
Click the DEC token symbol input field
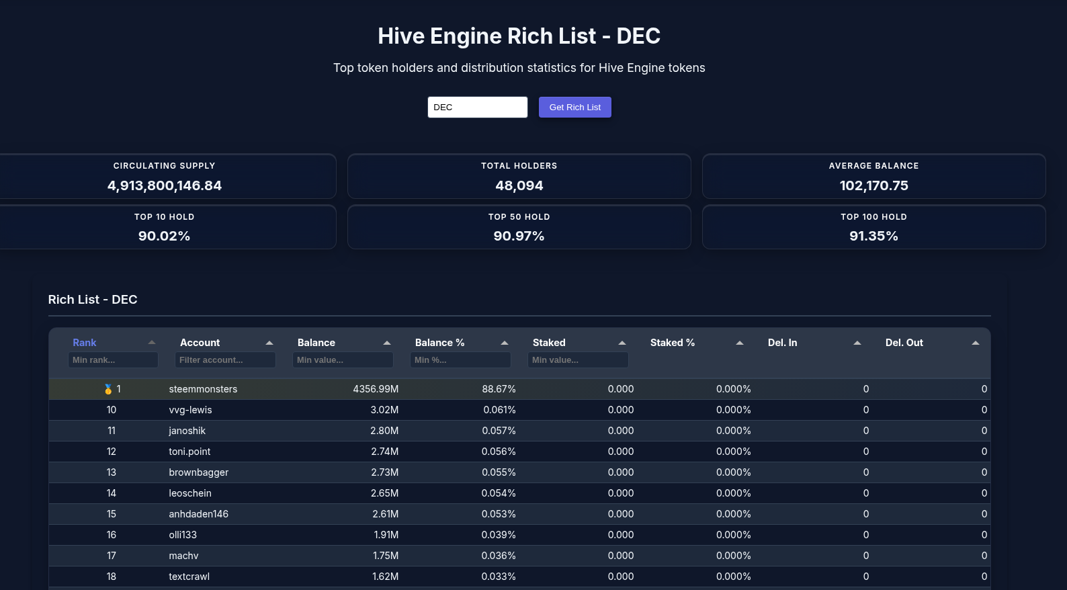pos(477,108)
